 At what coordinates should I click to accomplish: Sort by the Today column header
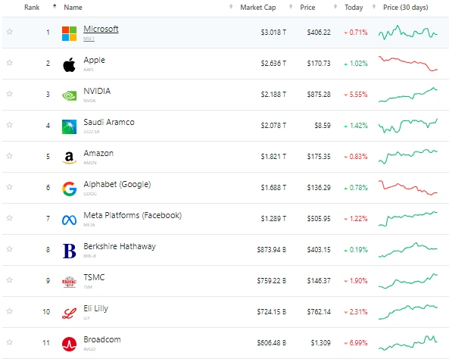pyautogui.click(x=354, y=8)
